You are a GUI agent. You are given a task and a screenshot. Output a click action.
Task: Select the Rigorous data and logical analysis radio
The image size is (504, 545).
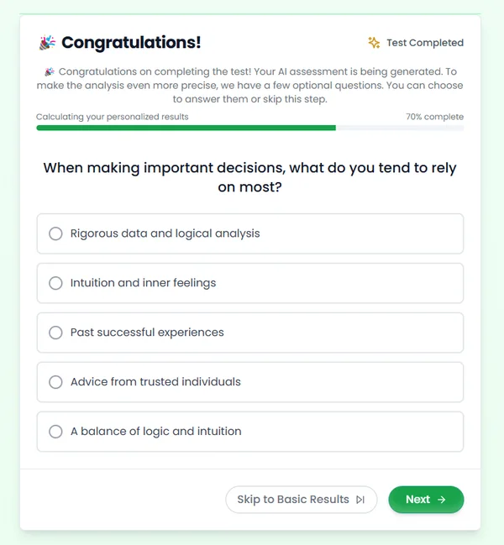55,233
